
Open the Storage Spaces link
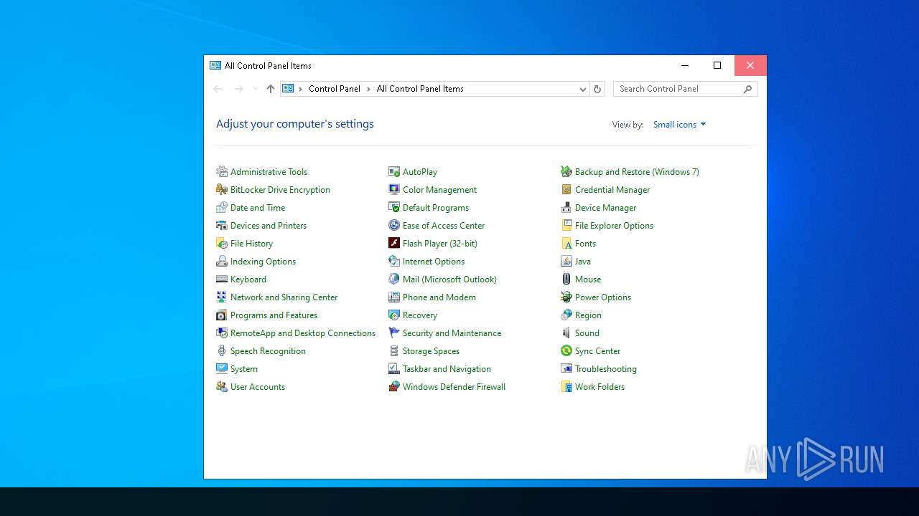coord(431,351)
